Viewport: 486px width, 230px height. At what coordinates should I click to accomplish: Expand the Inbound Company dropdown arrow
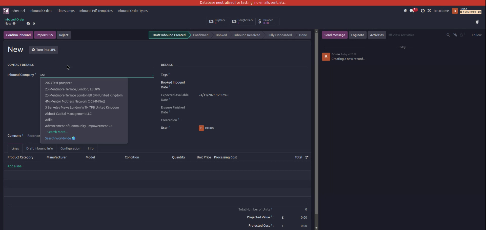[x=153, y=75]
